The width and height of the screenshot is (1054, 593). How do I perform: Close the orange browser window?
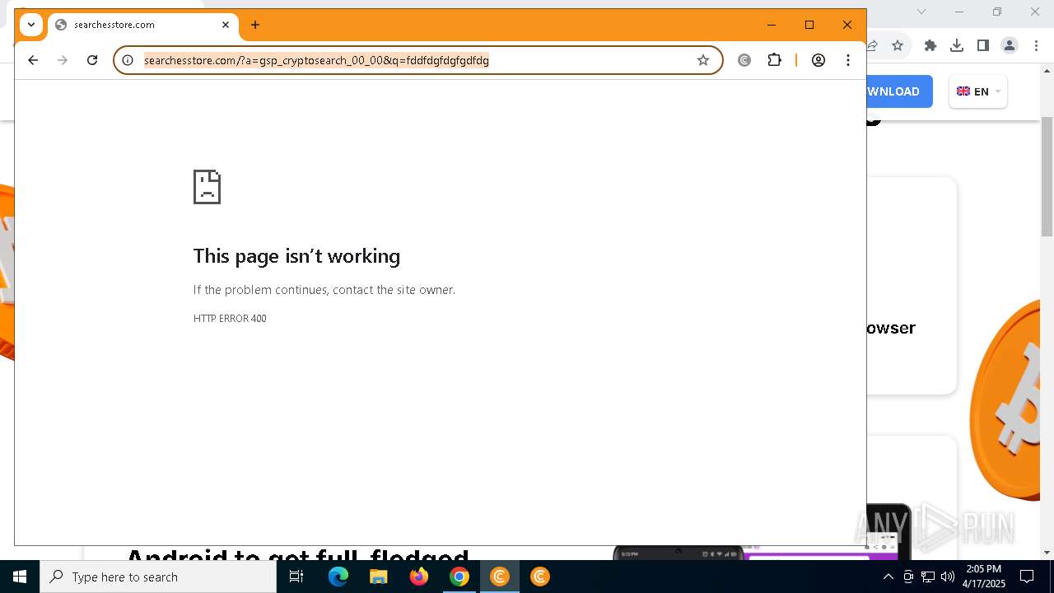847,25
